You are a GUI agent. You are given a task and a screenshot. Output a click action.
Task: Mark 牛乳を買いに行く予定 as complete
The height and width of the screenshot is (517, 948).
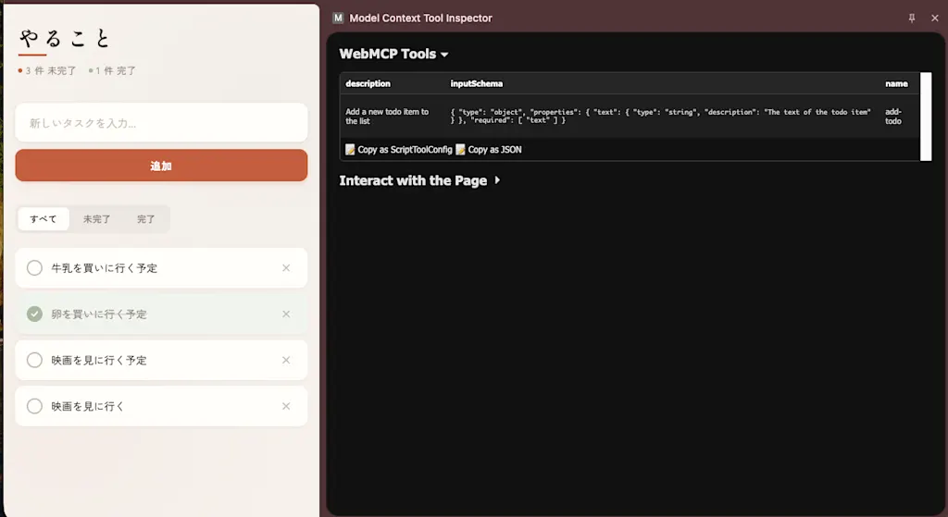[34, 267]
